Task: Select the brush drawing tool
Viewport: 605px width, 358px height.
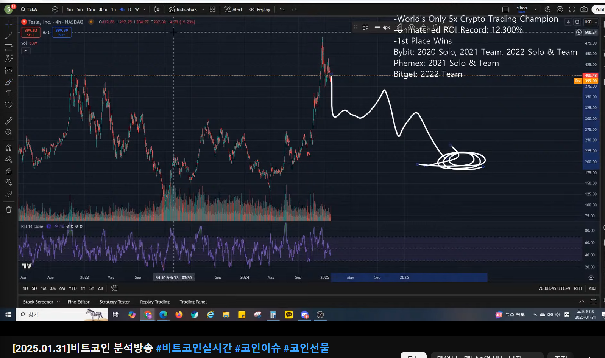Action: coord(9,82)
